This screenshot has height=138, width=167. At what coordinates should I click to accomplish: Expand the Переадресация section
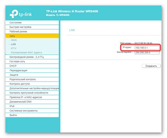[32, 70]
